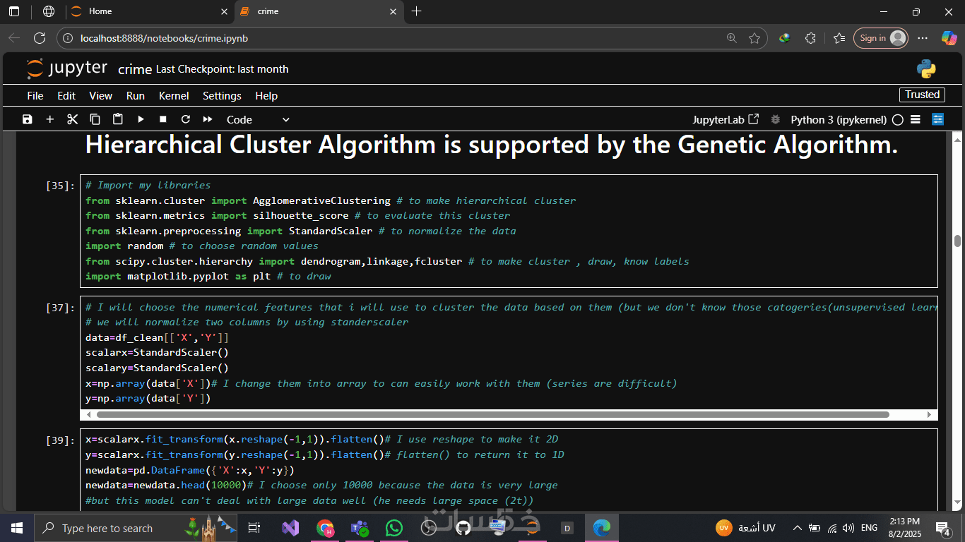Launch Visual Studio from taskbar
This screenshot has width=965, height=542.
(x=290, y=528)
